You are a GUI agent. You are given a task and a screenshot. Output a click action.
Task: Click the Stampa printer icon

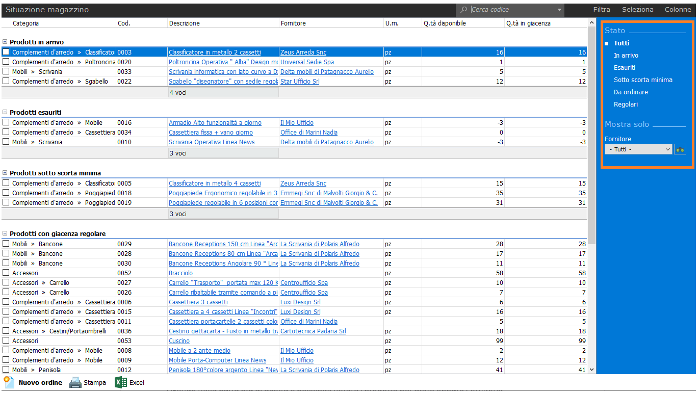[75, 382]
